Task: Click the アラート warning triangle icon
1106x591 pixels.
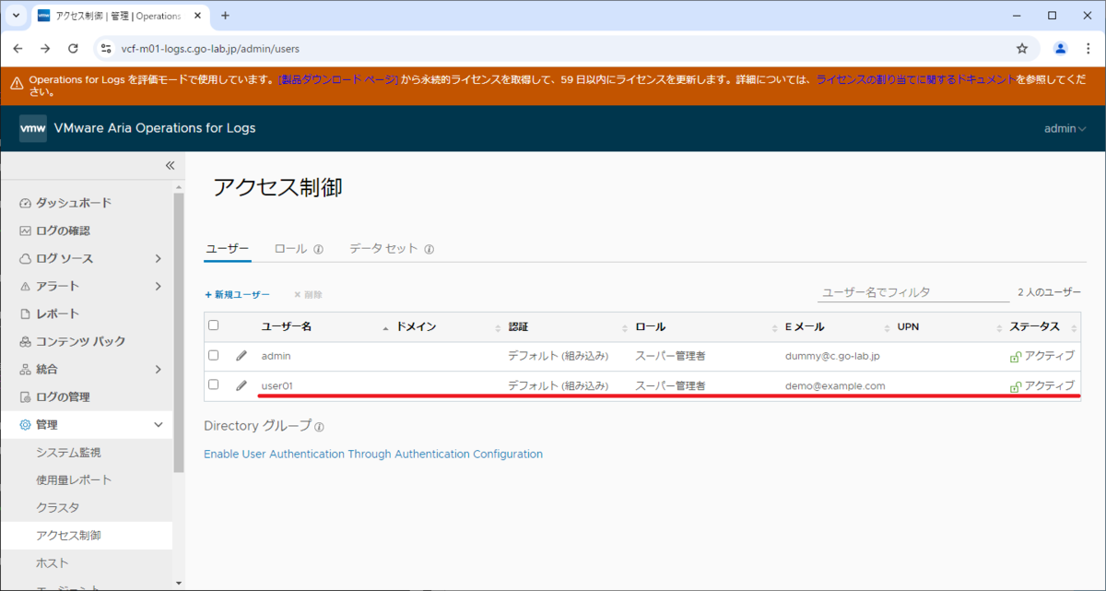Action: click(x=26, y=286)
